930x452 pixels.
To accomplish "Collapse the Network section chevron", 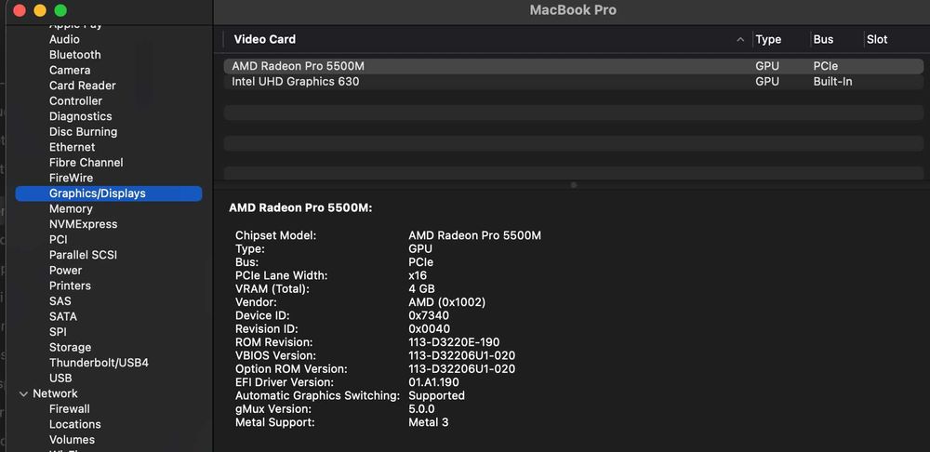I will [x=24, y=393].
